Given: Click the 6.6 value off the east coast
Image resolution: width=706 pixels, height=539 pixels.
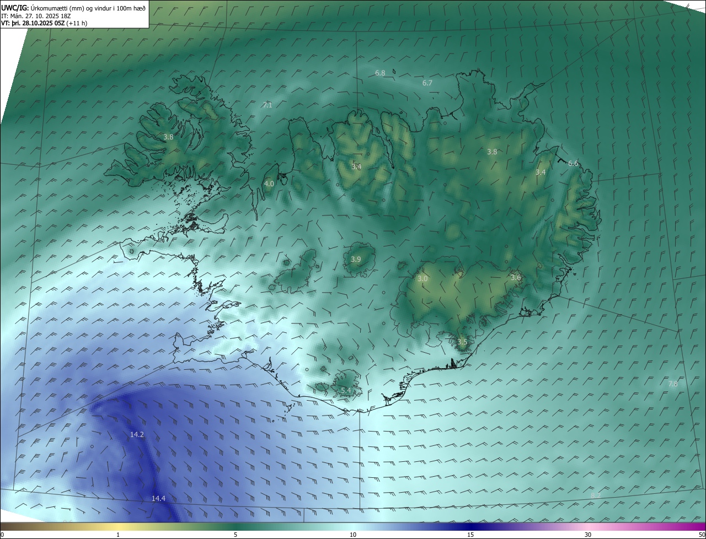Looking at the screenshot, I should tap(573, 164).
